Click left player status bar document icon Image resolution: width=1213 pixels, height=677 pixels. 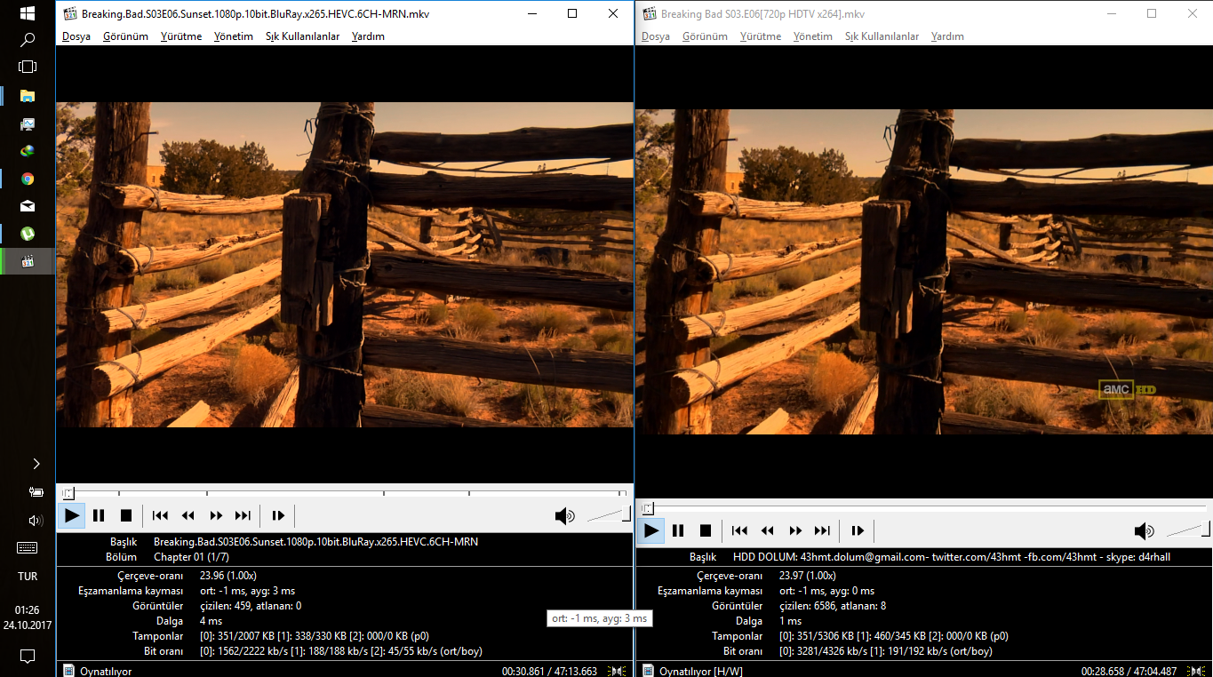(x=68, y=671)
